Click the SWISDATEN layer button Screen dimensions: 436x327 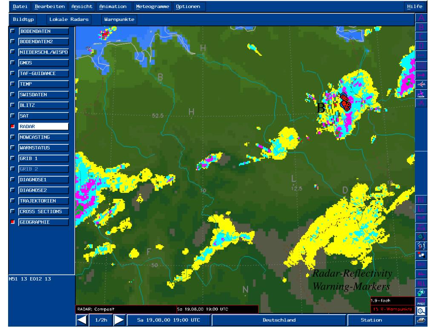44,95
